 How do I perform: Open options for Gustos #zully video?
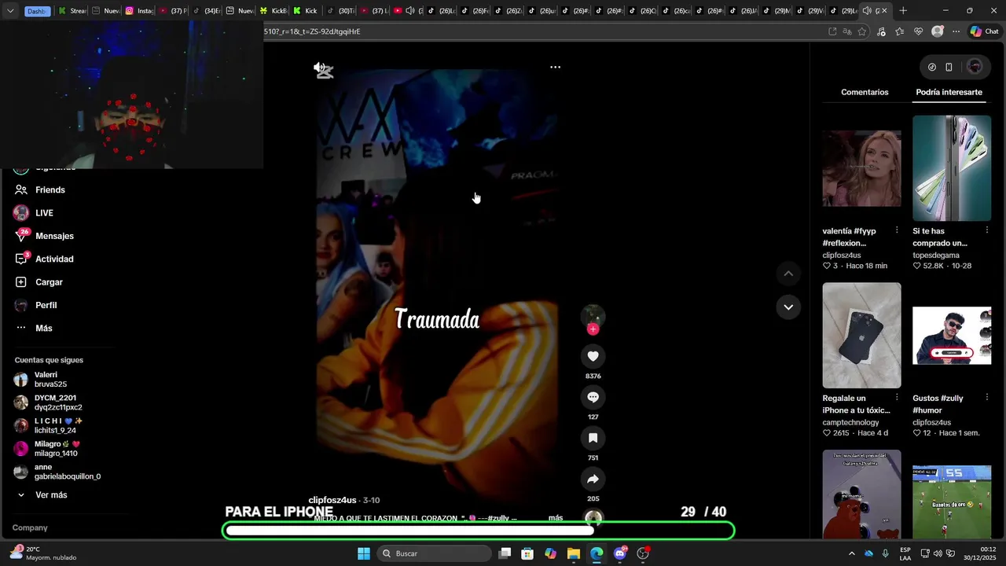coord(986,398)
